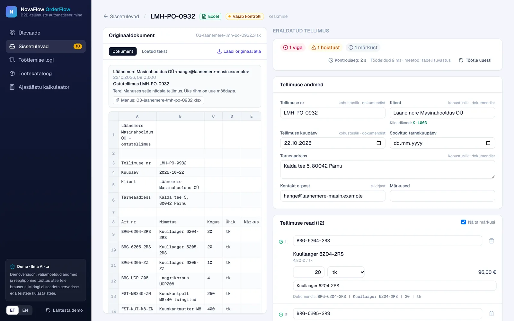The width and height of the screenshot is (514, 321).
Task: Delete order row 2 BRG-6205-2RS
Action: point(492,314)
